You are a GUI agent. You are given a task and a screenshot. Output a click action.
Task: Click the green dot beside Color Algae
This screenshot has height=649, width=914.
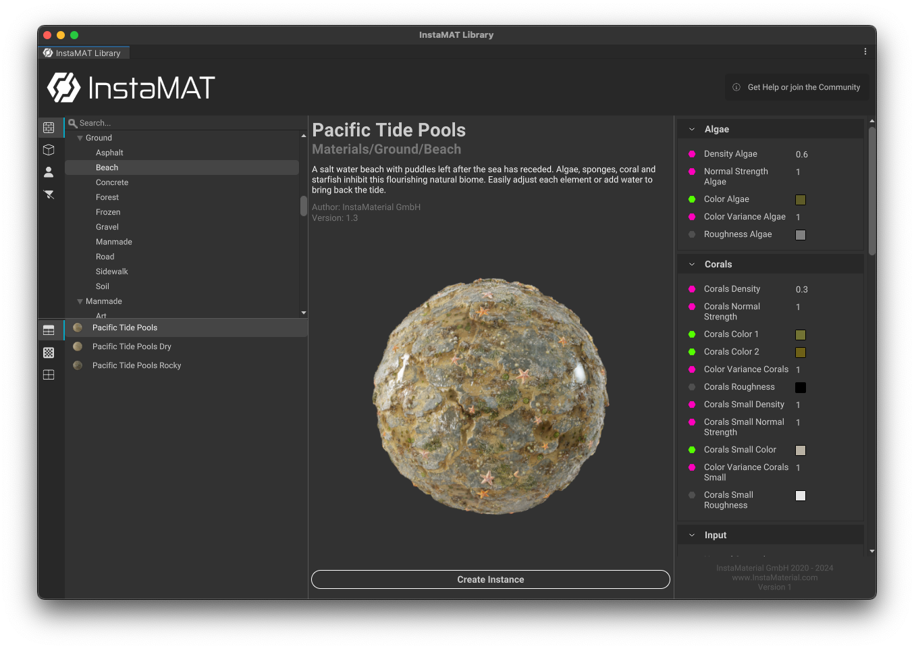(x=692, y=199)
